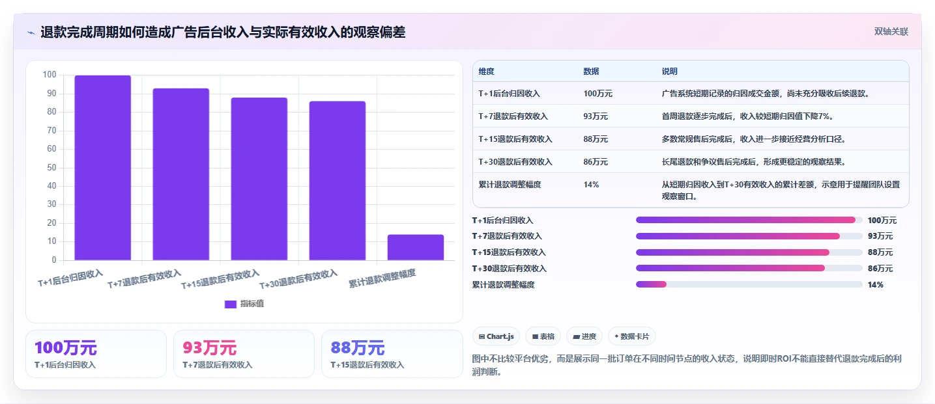
Task: Click x-axis label T+1后台归因收入
Action: tap(70, 278)
